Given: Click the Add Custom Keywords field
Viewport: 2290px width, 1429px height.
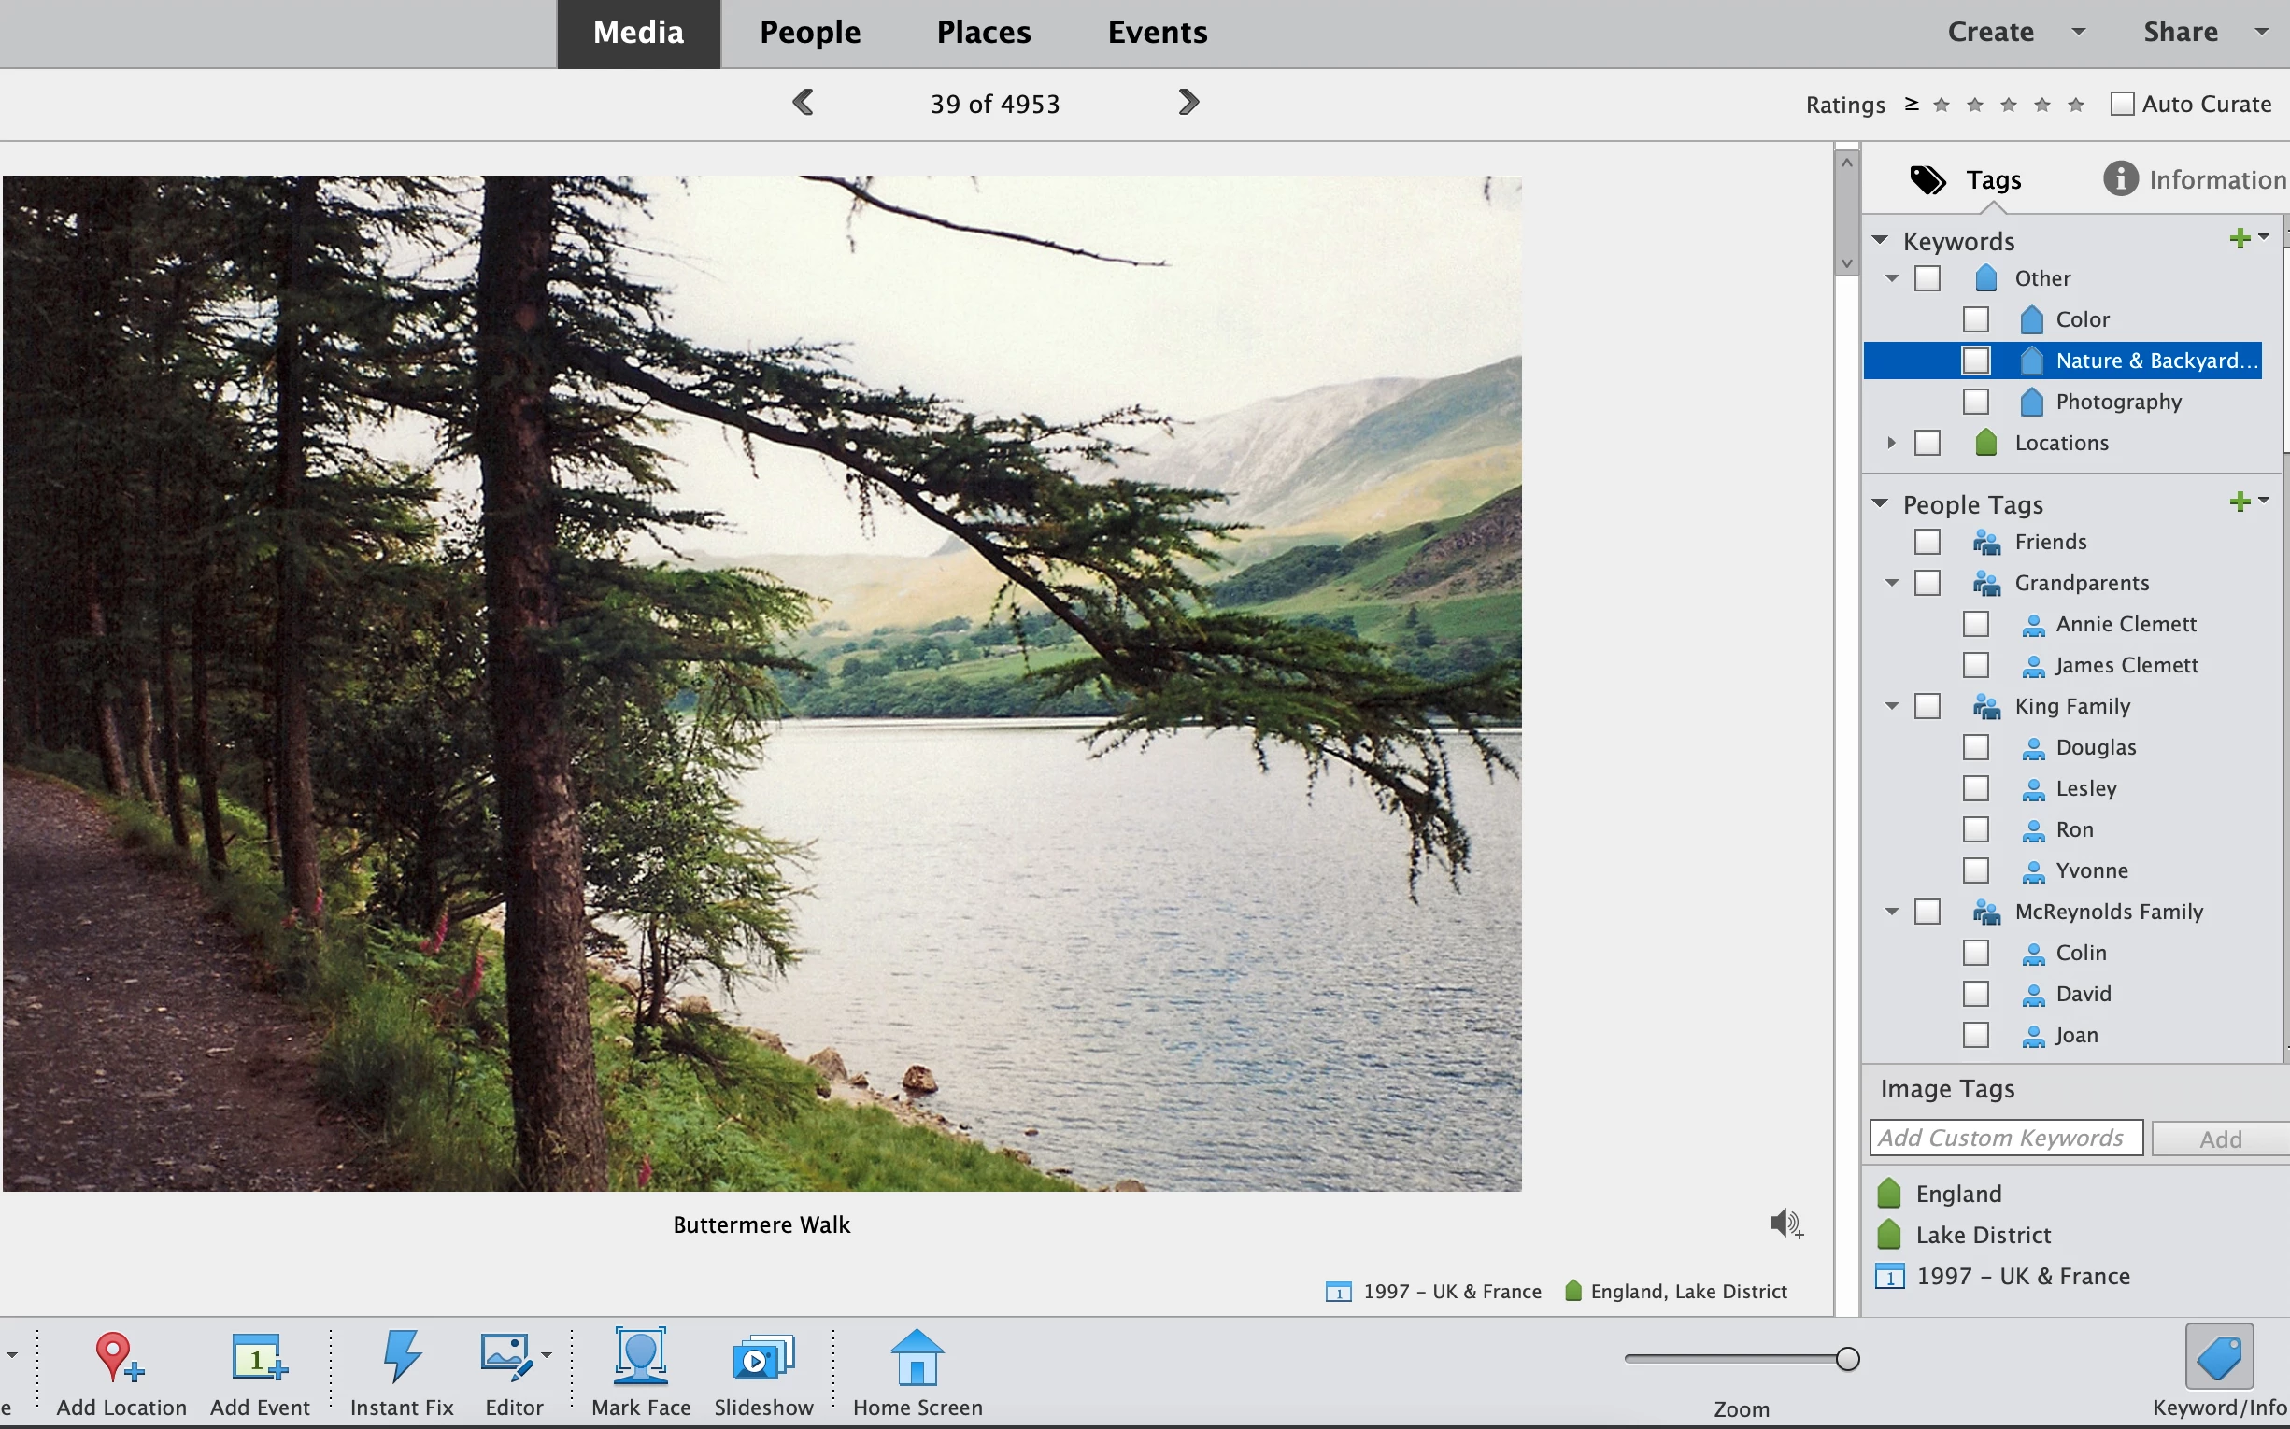Looking at the screenshot, I should pos(2004,1138).
